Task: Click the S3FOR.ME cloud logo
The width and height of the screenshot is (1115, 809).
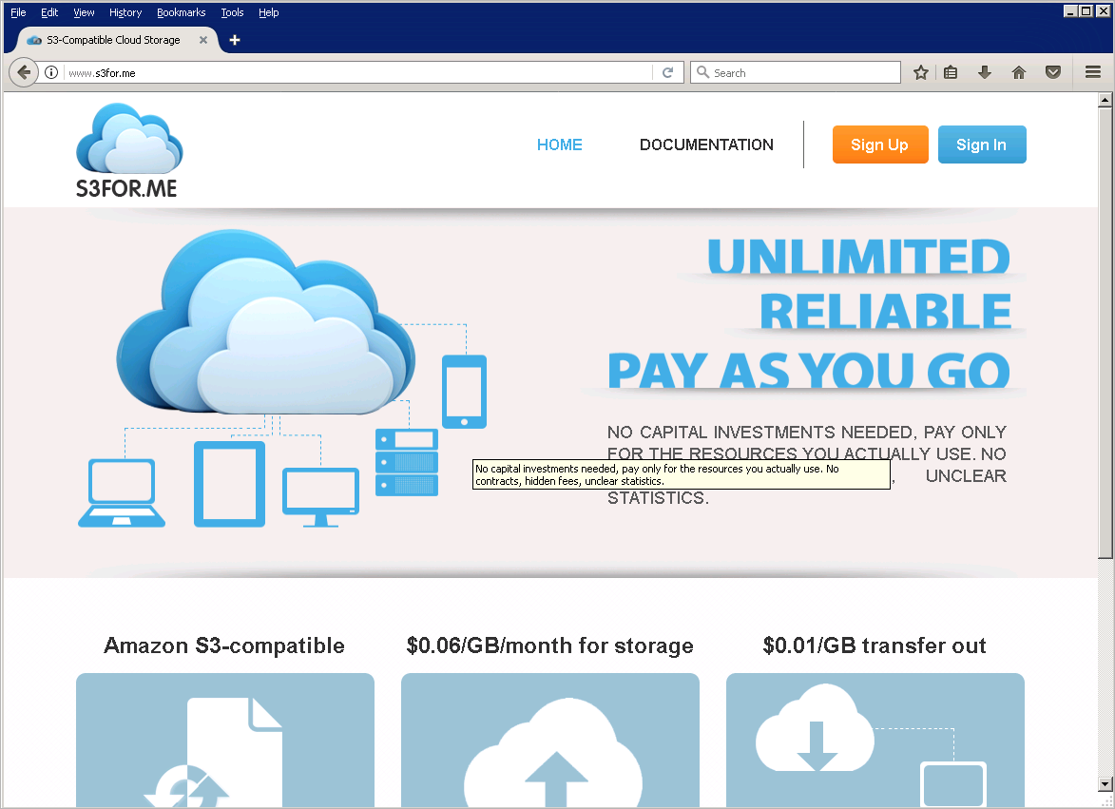Action: point(128,150)
